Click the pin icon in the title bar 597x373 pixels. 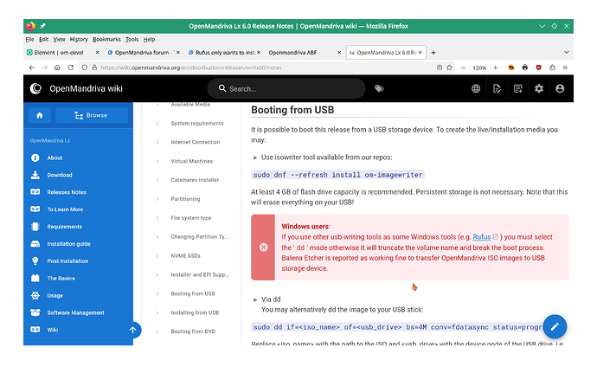[x=42, y=26]
